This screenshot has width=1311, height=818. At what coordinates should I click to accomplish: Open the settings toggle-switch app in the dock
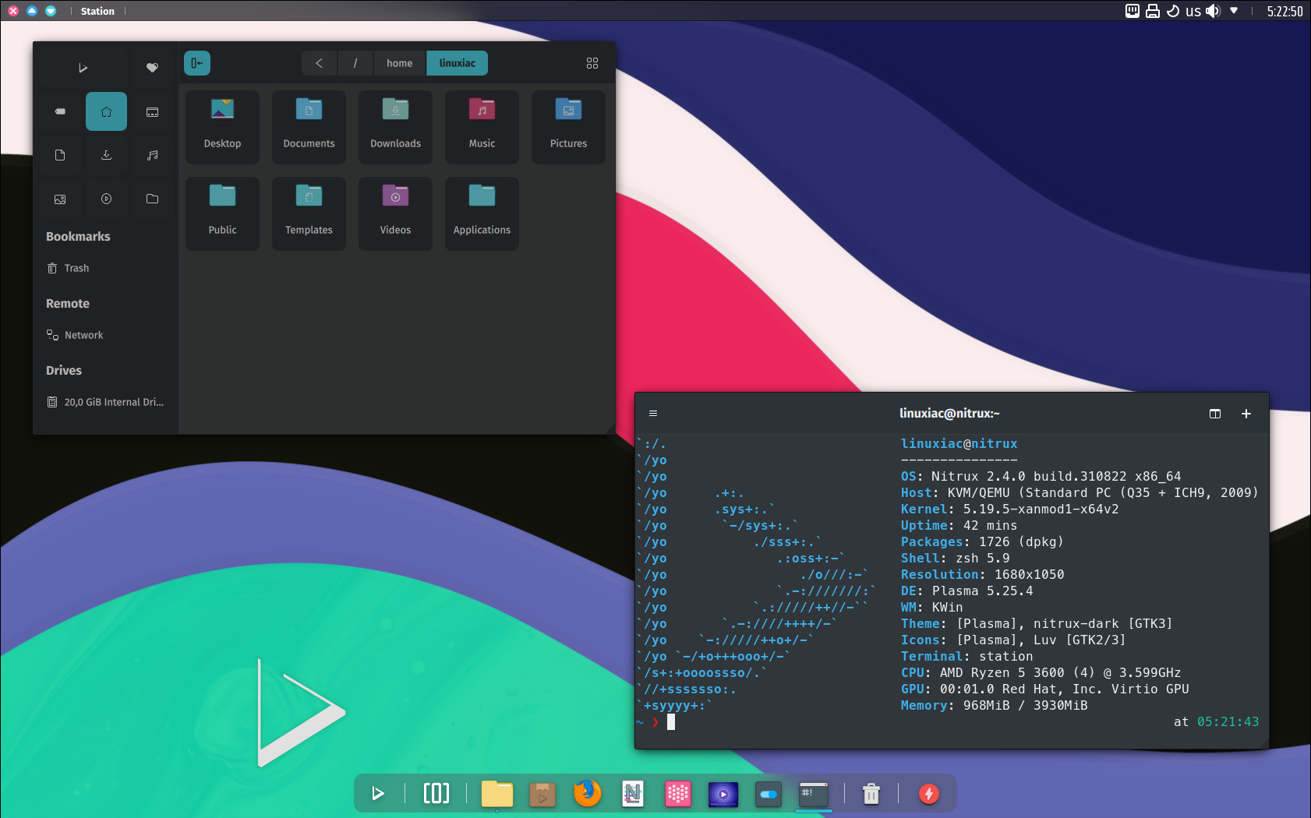[x=769, y=794]
